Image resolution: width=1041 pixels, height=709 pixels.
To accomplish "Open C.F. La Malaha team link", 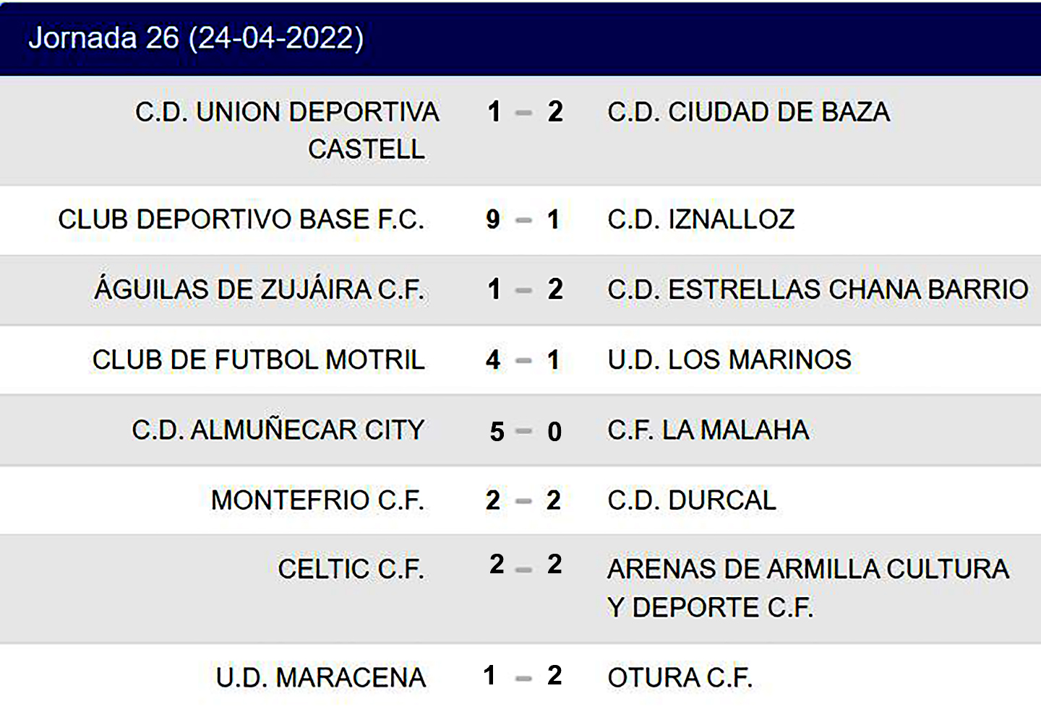I will pos(708,430).
